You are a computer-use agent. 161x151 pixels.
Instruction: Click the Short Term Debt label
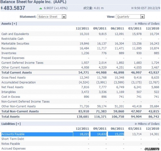13,139
